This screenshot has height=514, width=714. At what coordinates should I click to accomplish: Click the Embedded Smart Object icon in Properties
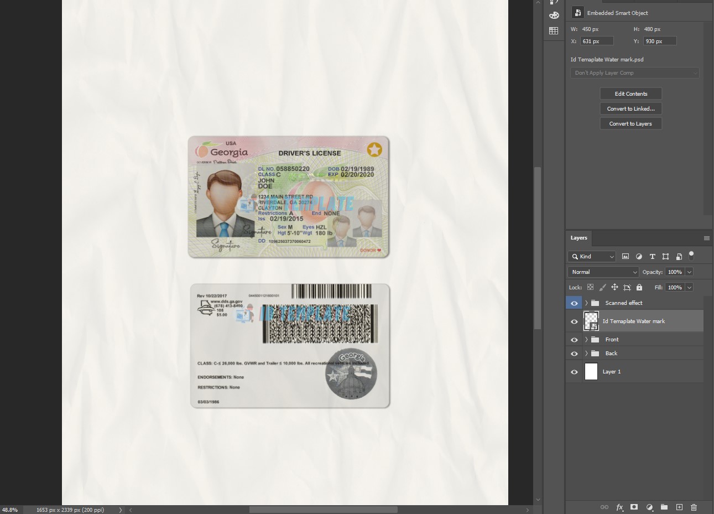point(577,12)
